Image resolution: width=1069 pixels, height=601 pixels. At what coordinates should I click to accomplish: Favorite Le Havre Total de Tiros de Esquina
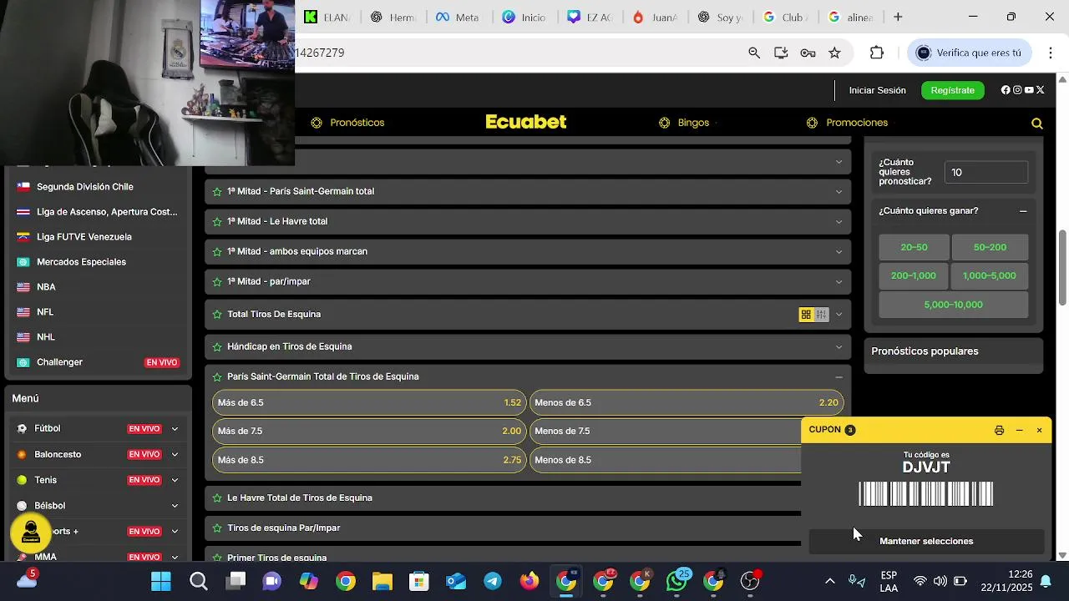coord(217,498)
